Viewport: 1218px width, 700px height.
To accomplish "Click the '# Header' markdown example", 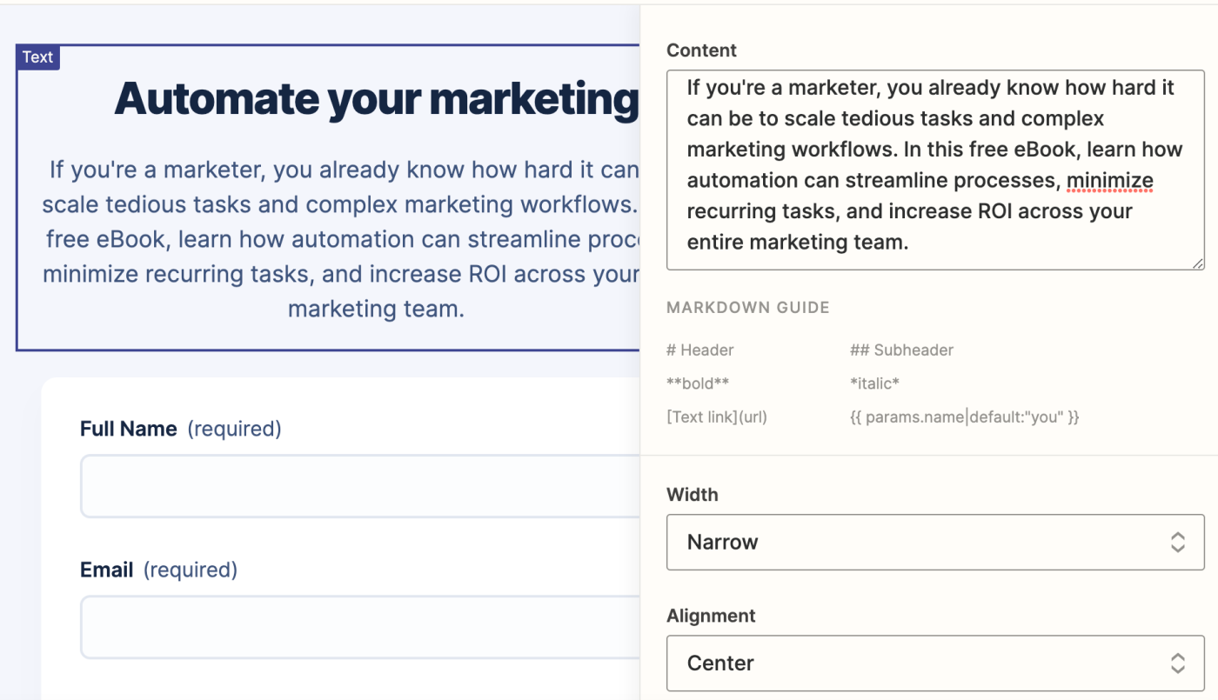I will click(699, 350).
